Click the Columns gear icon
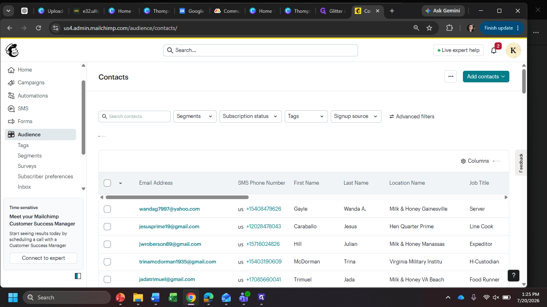Image resolution: width=547 pixels, height=307 pixels. pyautogui.click(x=463, y=161)
